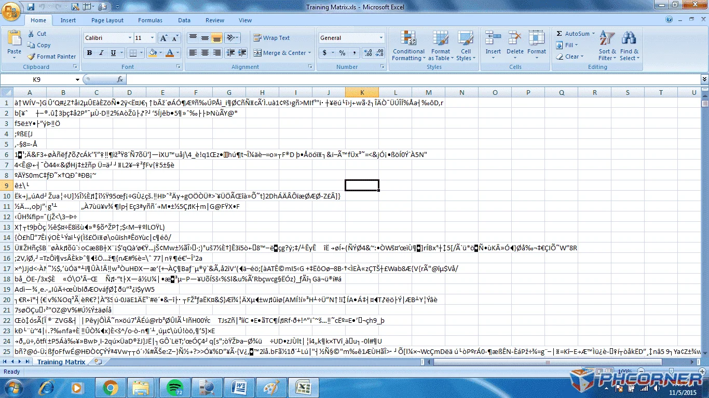
Task: Click the Paste clipboard icon
Action: (x=14, y=39)
